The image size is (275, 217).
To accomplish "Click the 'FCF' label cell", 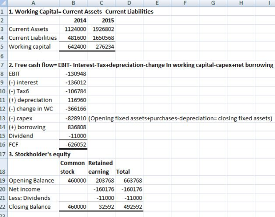I will 33,145.
